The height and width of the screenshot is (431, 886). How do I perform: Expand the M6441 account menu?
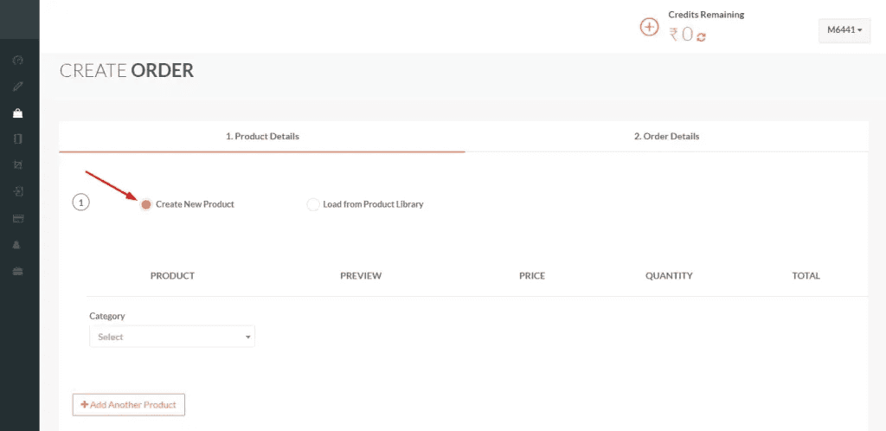coord(844,30)
